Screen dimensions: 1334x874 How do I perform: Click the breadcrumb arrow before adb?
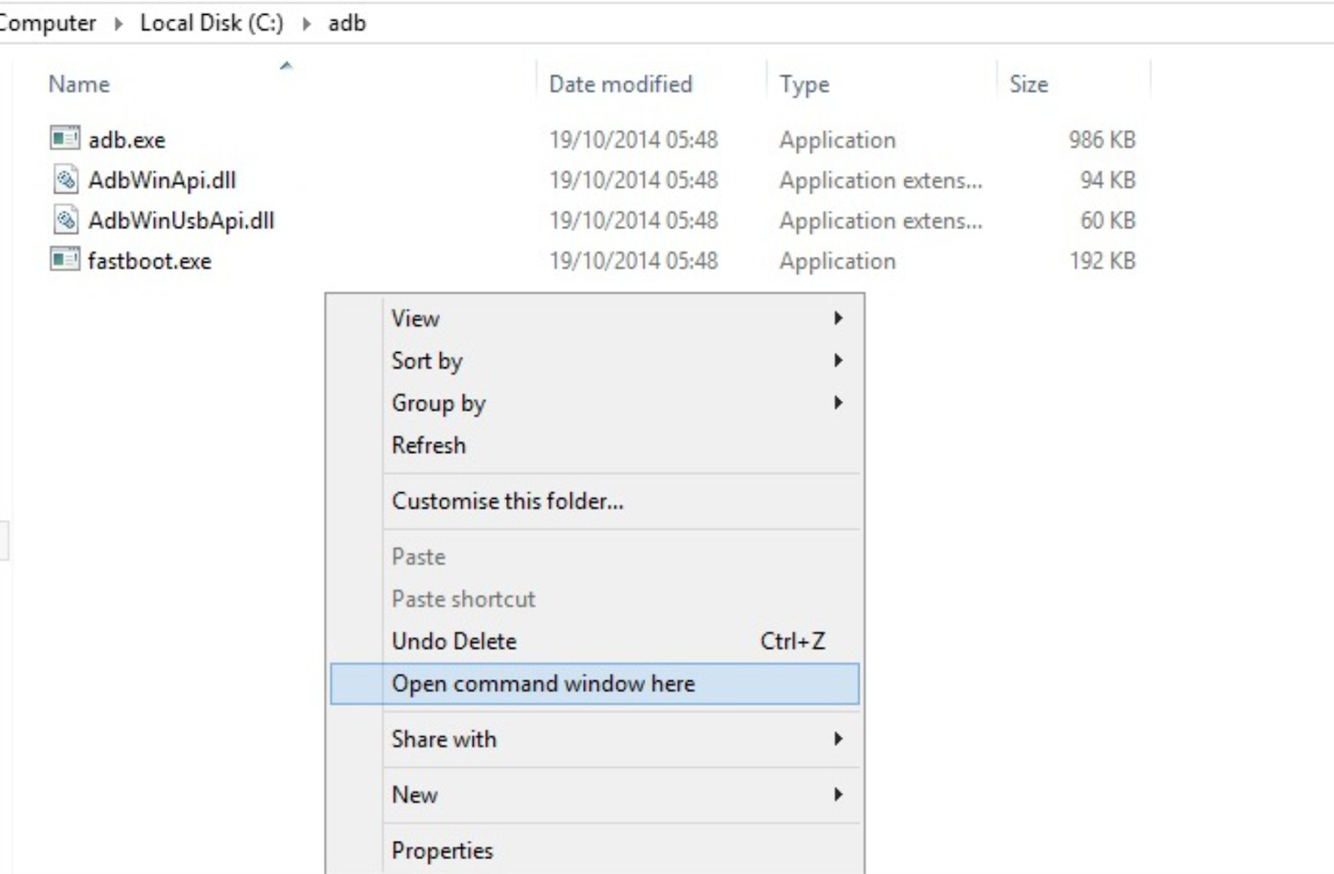(307, 23)
